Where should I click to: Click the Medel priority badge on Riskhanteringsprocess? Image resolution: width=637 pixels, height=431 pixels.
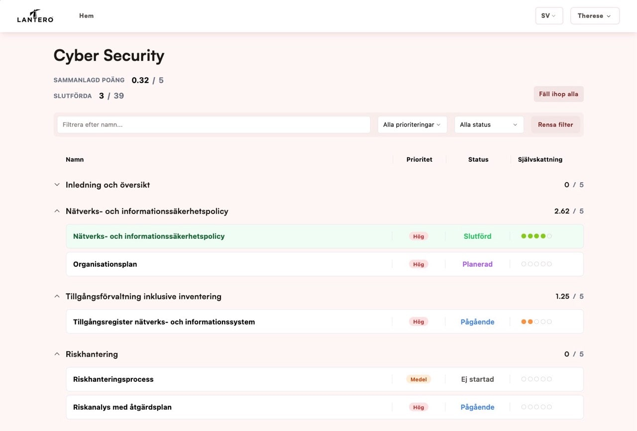[x=419, y=379]
